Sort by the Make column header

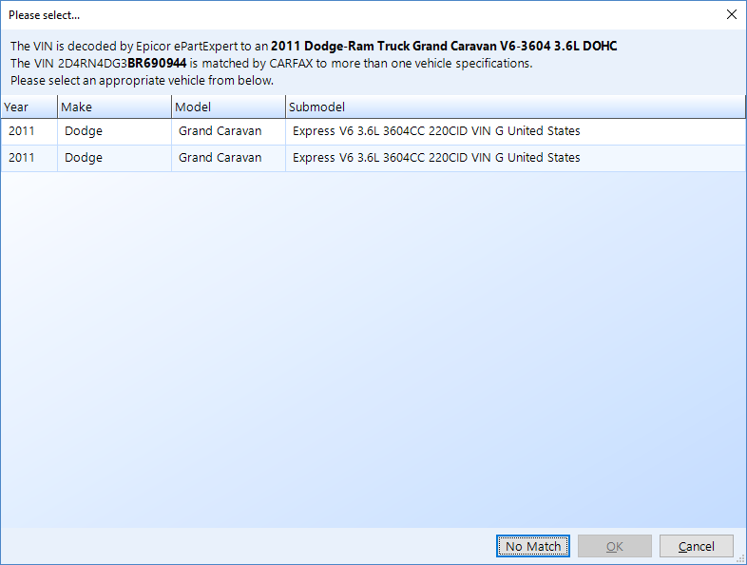point(114,107)
